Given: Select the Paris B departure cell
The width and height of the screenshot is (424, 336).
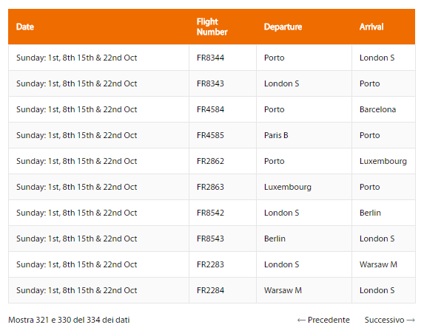Looking at the screenshot, I should [304, 135].
